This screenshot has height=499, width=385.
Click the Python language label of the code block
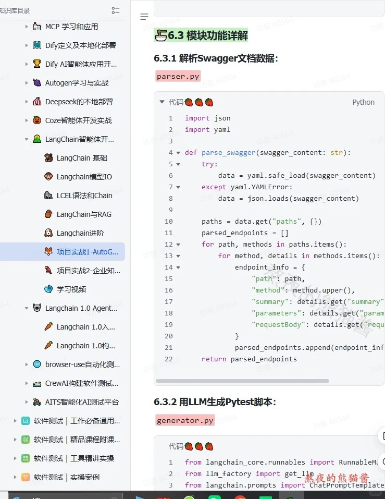click(x=363, y=102)
